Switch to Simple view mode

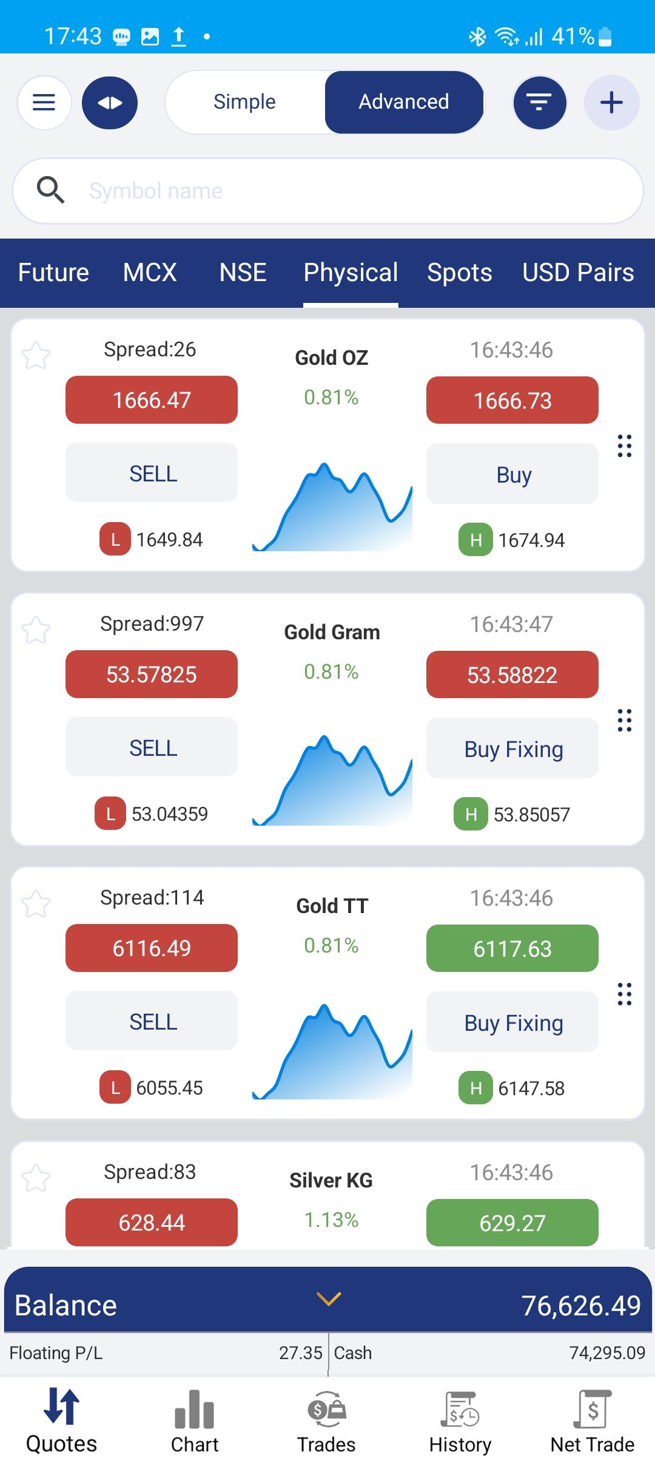tap(244, 102)
